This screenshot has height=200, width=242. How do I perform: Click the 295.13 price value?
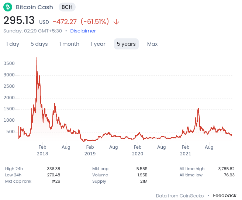pos(19,20)
